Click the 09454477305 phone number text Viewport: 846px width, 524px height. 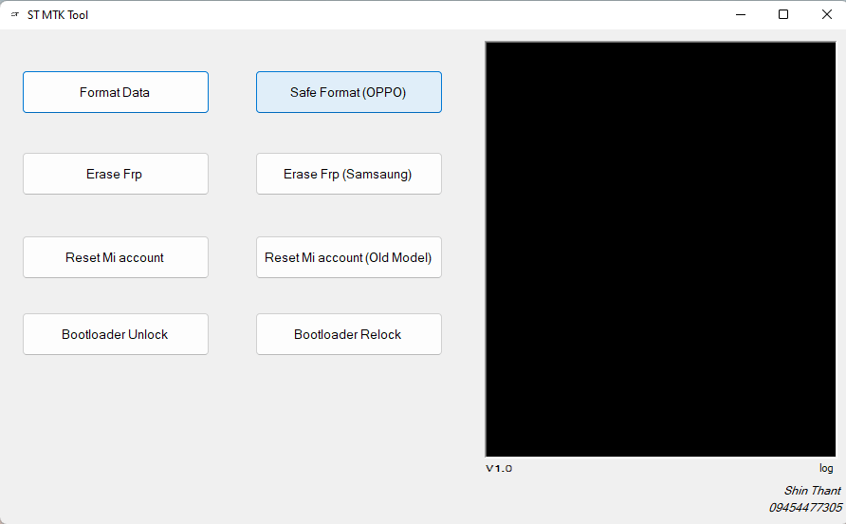[804, 508]
